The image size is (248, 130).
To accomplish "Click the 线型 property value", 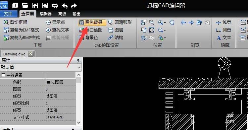I will (x=60, y=96).
